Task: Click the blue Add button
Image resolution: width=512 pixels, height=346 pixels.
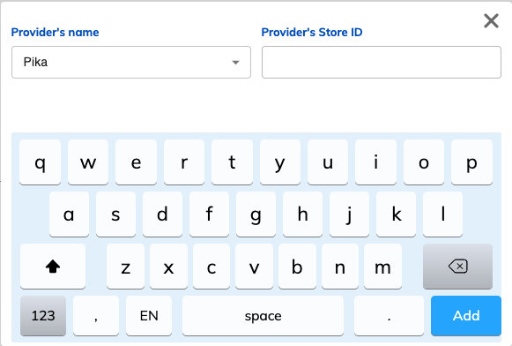Action: click(466, 316)
